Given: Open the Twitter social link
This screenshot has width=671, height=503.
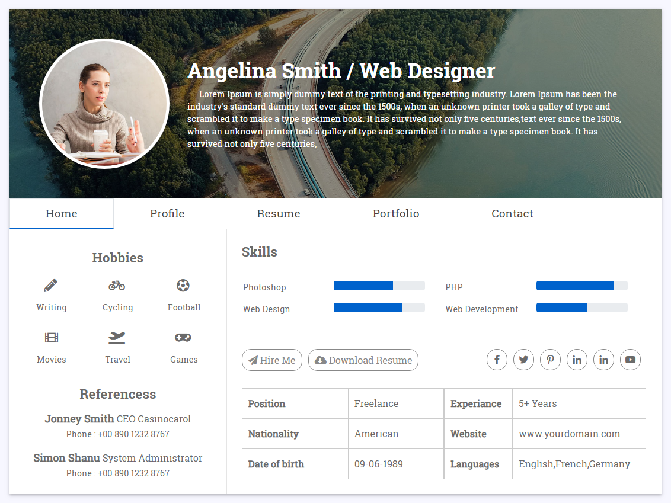Looking at the screenshot, I should [x=524, y=360].
